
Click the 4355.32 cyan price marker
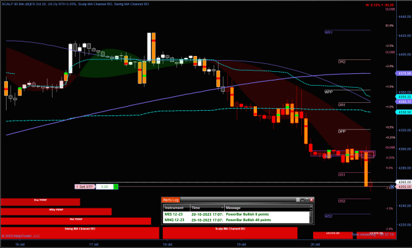coord(404,97)
